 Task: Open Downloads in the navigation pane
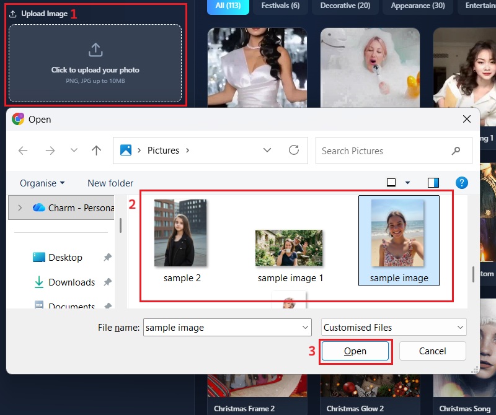[71, 282]
